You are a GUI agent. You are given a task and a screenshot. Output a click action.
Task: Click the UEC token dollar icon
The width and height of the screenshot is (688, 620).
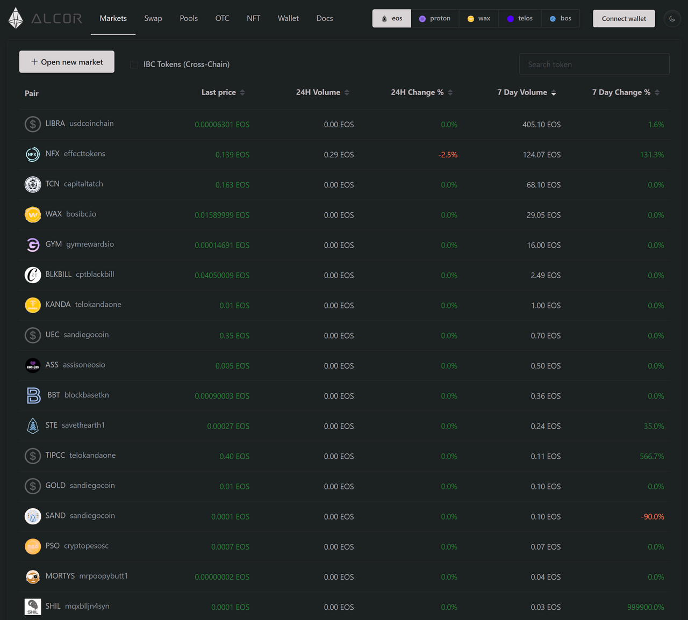click(x=33, y=335)
